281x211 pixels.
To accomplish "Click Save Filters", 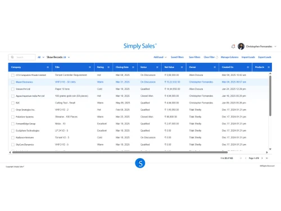I will (x=194, y=57).
